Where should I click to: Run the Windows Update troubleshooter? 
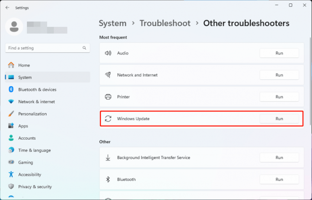[x=279, y=119]
